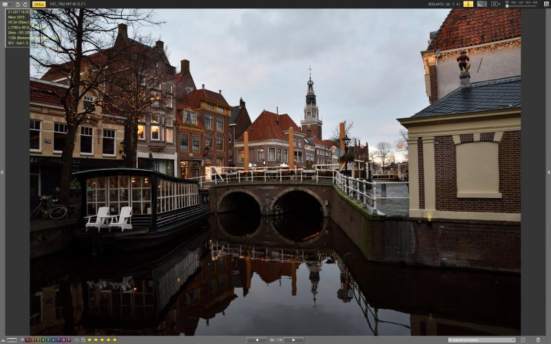The height and width of the screenshot is (344, 551).
Task: Click the reset adjustments icon at top-right
Action: 545,4
